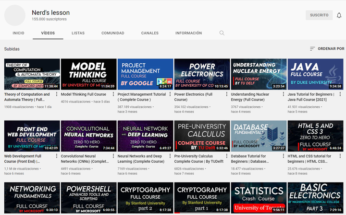The image size is (346, 215).
Task: Switch to the LISTAS tab
Action: point(78,33)
